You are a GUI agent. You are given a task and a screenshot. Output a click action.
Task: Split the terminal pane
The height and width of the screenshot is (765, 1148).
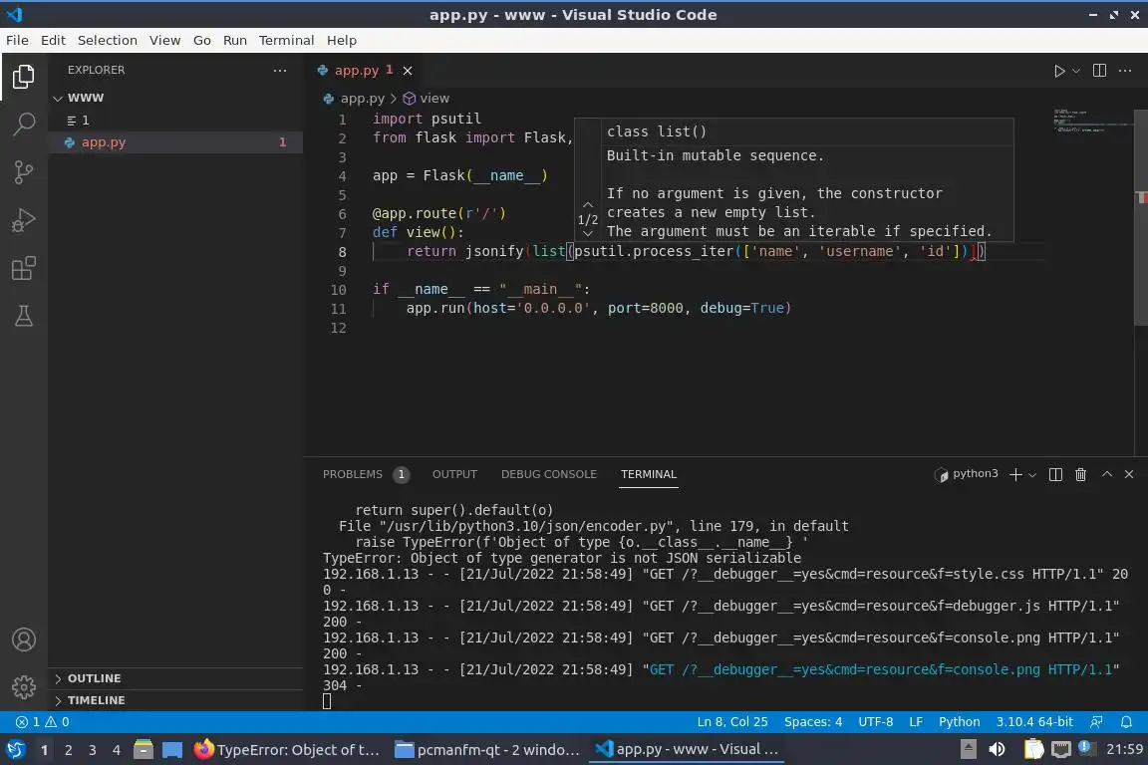click(1055, 474)
